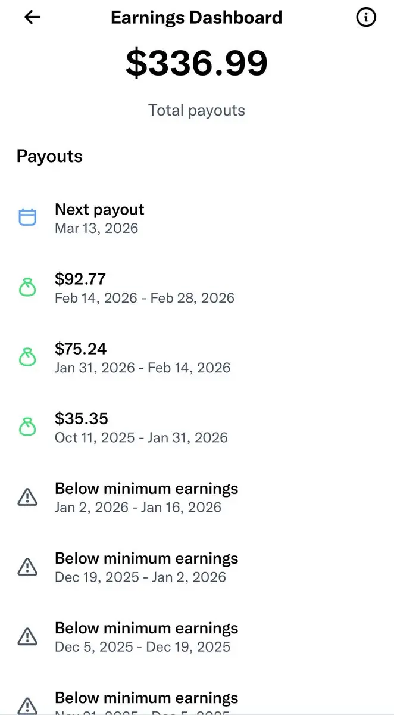This screenshot has width=394, height=715.
Task: Tap the money bag icon for $35.35
Action: pyautogui.click(x=27, y=427)
